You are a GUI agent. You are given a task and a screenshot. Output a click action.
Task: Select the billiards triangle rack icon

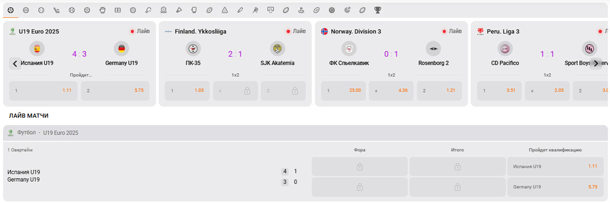[224, 10]
